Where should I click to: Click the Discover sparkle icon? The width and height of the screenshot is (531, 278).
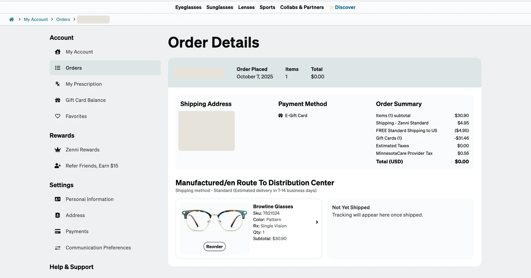(331, 7)
